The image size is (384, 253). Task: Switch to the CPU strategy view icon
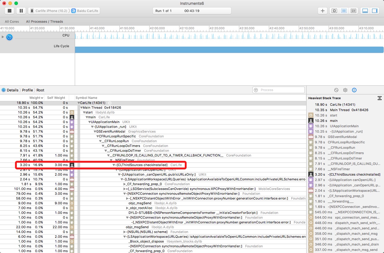334,11
